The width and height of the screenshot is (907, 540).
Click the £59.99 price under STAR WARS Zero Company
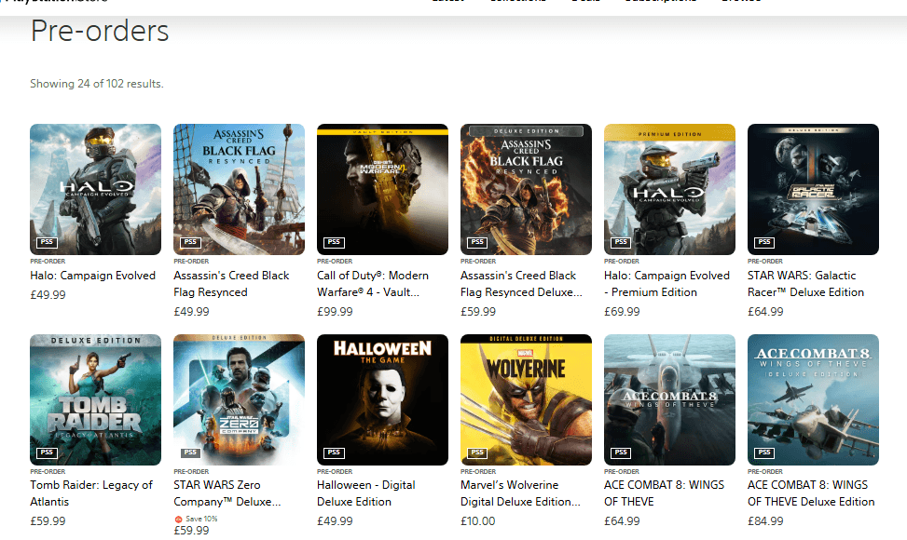coord(191,530)
